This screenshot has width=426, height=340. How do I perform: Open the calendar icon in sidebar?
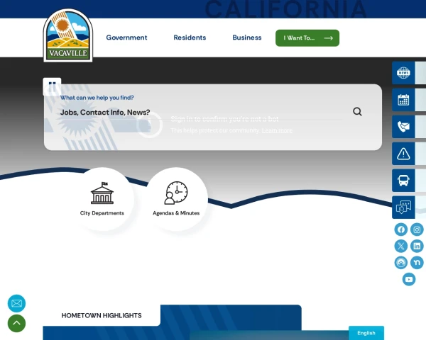pyautogui.click(x=403, y=100)
